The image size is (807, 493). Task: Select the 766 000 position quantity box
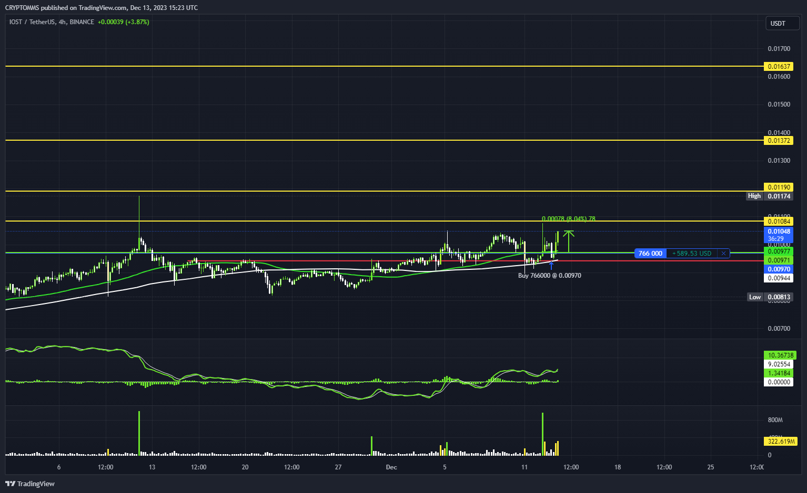tap(651, 253)
